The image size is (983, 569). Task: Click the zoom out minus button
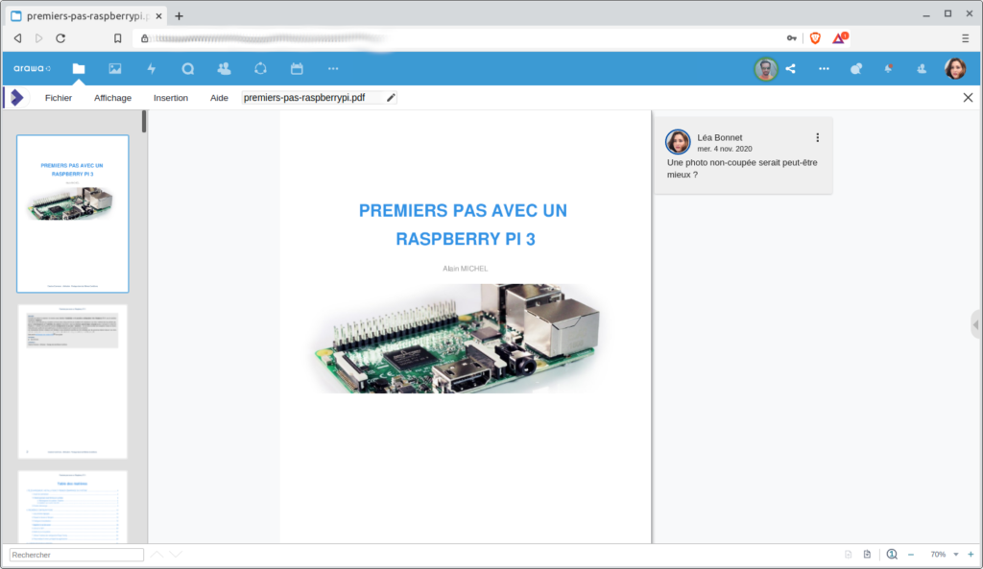910,555
